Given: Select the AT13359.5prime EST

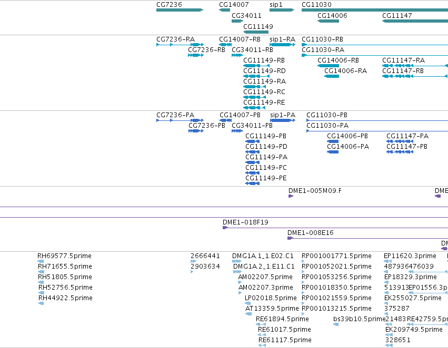Looking at the screenshot, I should coord(248,314).
